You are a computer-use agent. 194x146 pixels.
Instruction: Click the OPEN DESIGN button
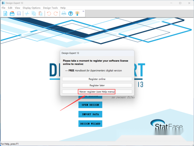pyautogui.click(x=90, y=105)
